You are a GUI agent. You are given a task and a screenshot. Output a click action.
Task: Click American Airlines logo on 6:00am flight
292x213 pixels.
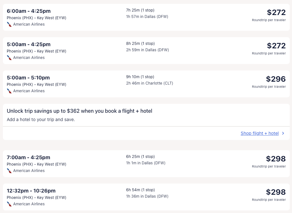(x=9, y=24)
